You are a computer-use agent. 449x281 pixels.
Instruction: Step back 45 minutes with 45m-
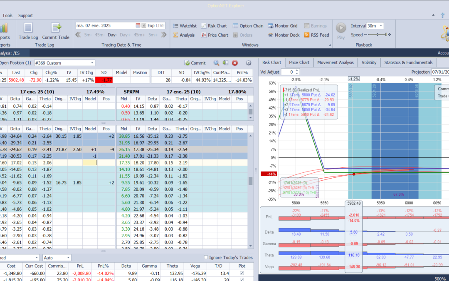coord(100,35)
